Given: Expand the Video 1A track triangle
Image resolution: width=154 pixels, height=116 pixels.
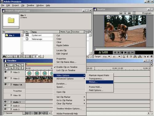Looking at the screenshot, I should [11, 84].
